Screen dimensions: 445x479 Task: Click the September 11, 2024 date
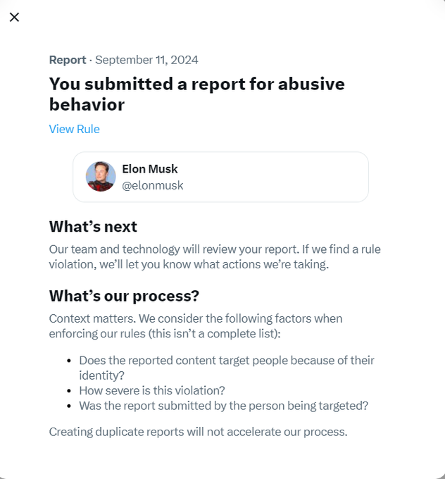pos(146,60)
